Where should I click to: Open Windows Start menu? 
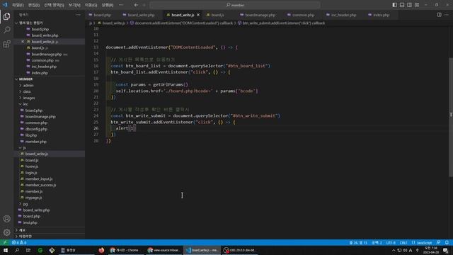(6, 250)
